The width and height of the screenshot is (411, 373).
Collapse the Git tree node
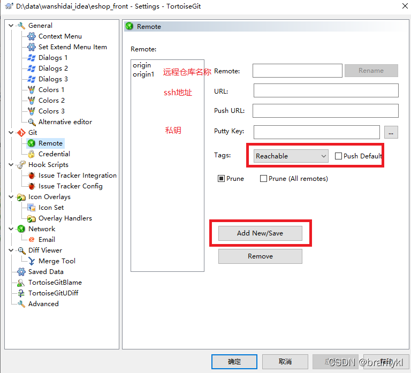11,133
